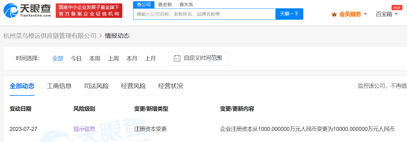The height and width of the screenshot is (142, 407).
Task: Click the registered capital change description
Action: tap(307, 129)
